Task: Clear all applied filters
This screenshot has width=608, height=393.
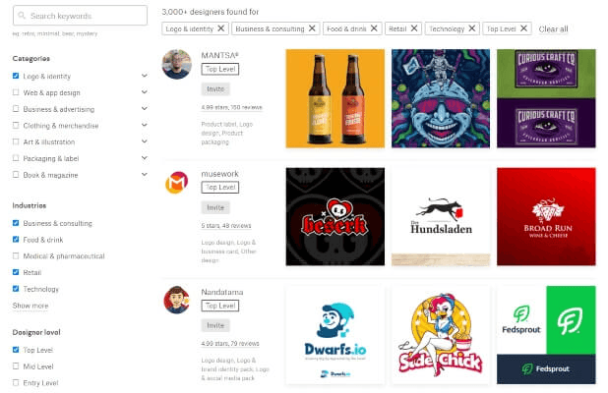Action: pyautogui.click(x=553, y=29)
